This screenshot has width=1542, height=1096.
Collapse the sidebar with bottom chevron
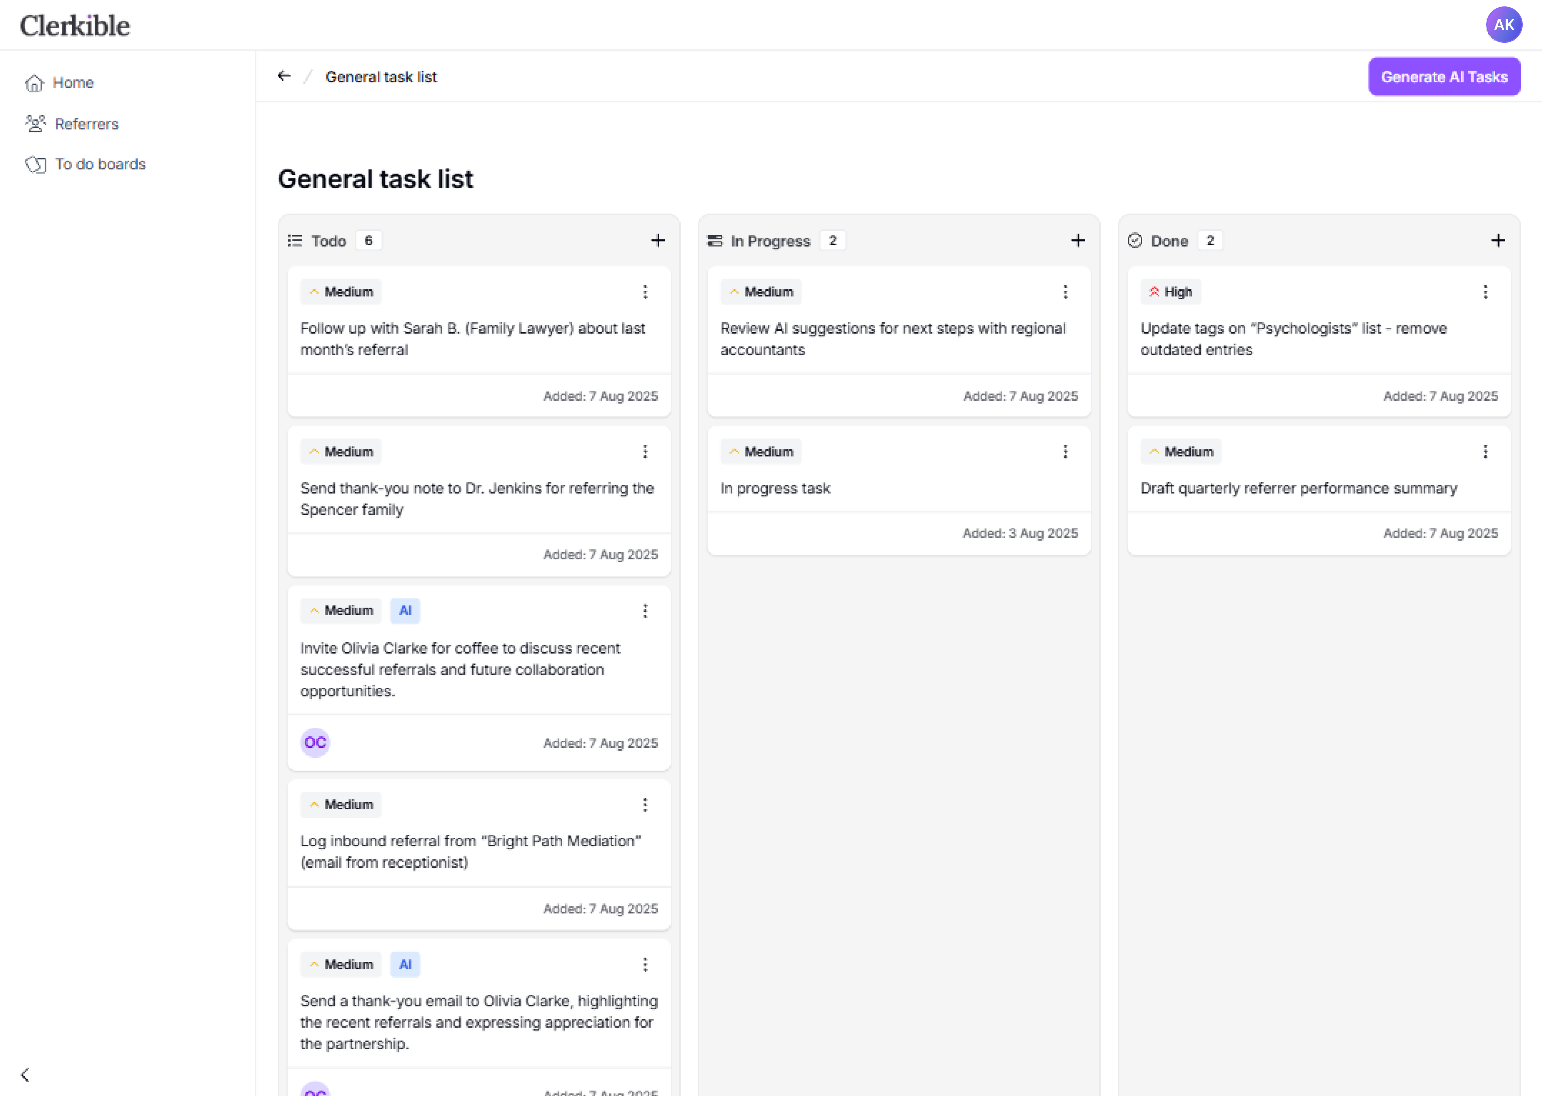tap(26, 1074)
